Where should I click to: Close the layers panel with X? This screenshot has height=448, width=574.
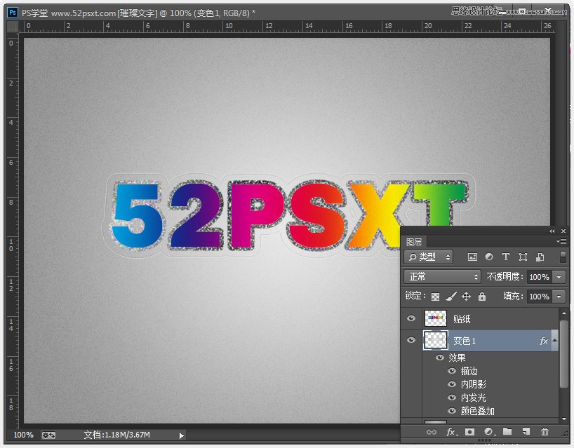point(563,231)
